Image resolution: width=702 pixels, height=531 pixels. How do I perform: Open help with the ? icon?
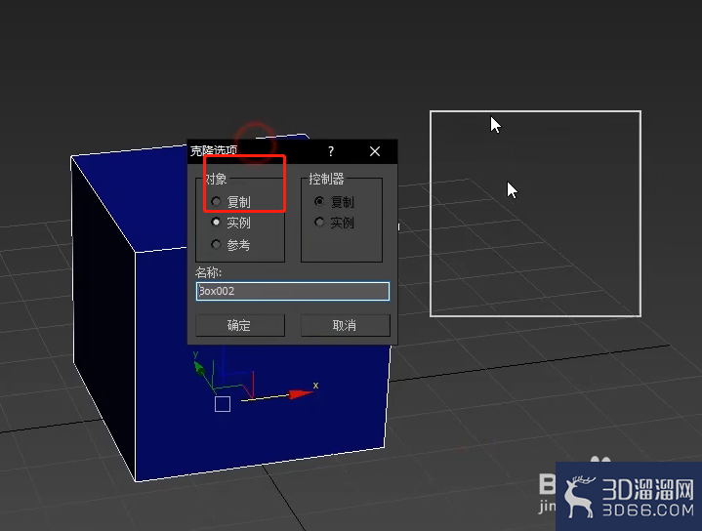point(331,151)
